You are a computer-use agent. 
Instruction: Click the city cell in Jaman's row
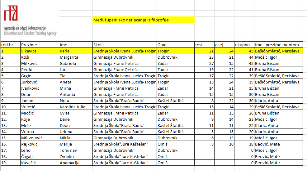coord(175,101)
